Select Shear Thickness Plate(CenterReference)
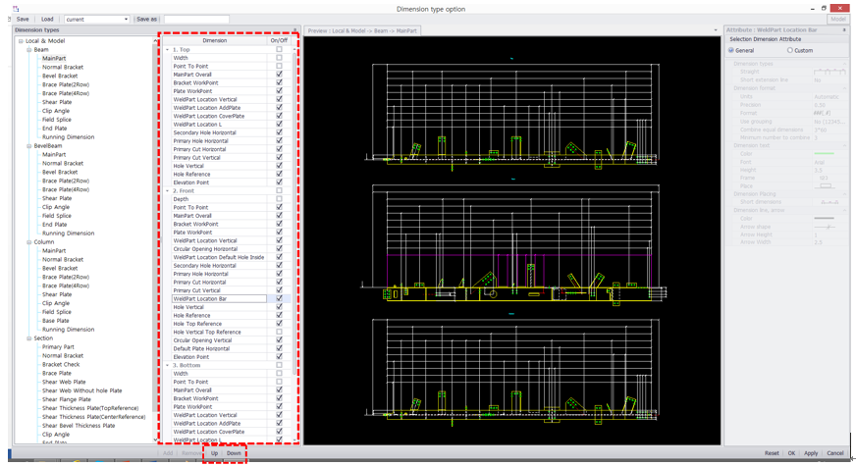Viewport: 856px width, 467px height. [94, 417]
